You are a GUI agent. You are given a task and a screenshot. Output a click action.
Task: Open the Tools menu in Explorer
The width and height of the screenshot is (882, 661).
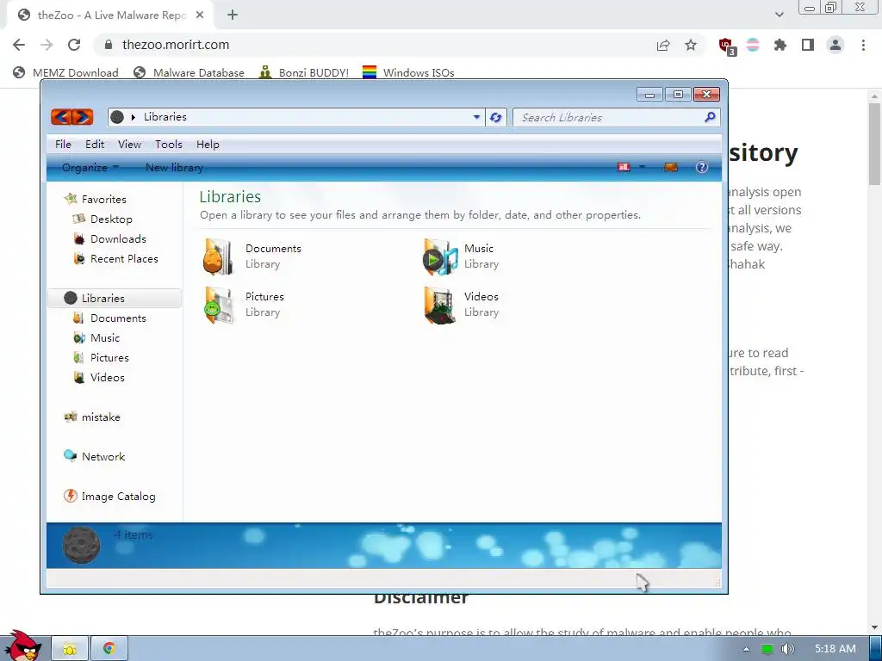point(169,145)
